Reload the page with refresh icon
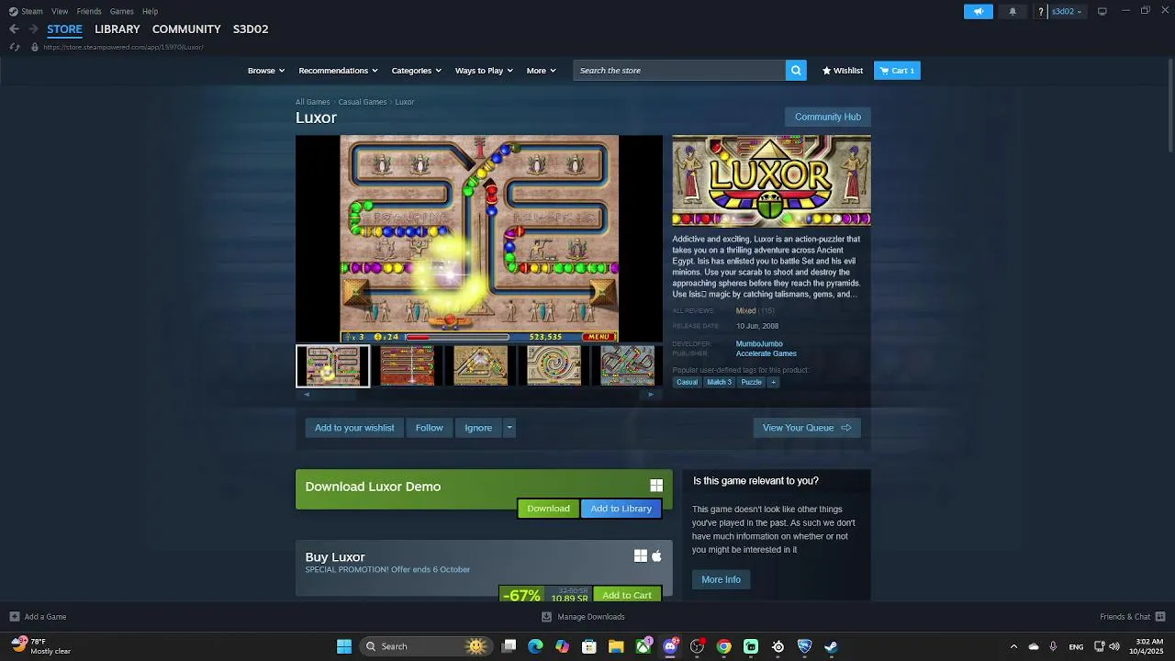The image size is (1175, 661). (15, 47)
